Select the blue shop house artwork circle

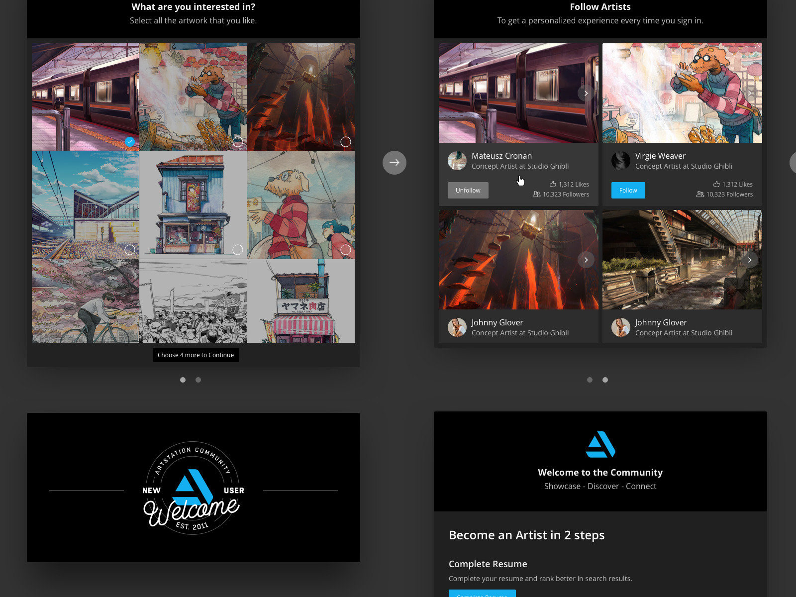click(238, 250)
